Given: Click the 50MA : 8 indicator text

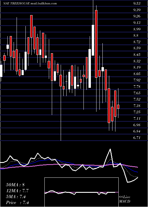Looking at the screenshot, I should coord(15,185).
